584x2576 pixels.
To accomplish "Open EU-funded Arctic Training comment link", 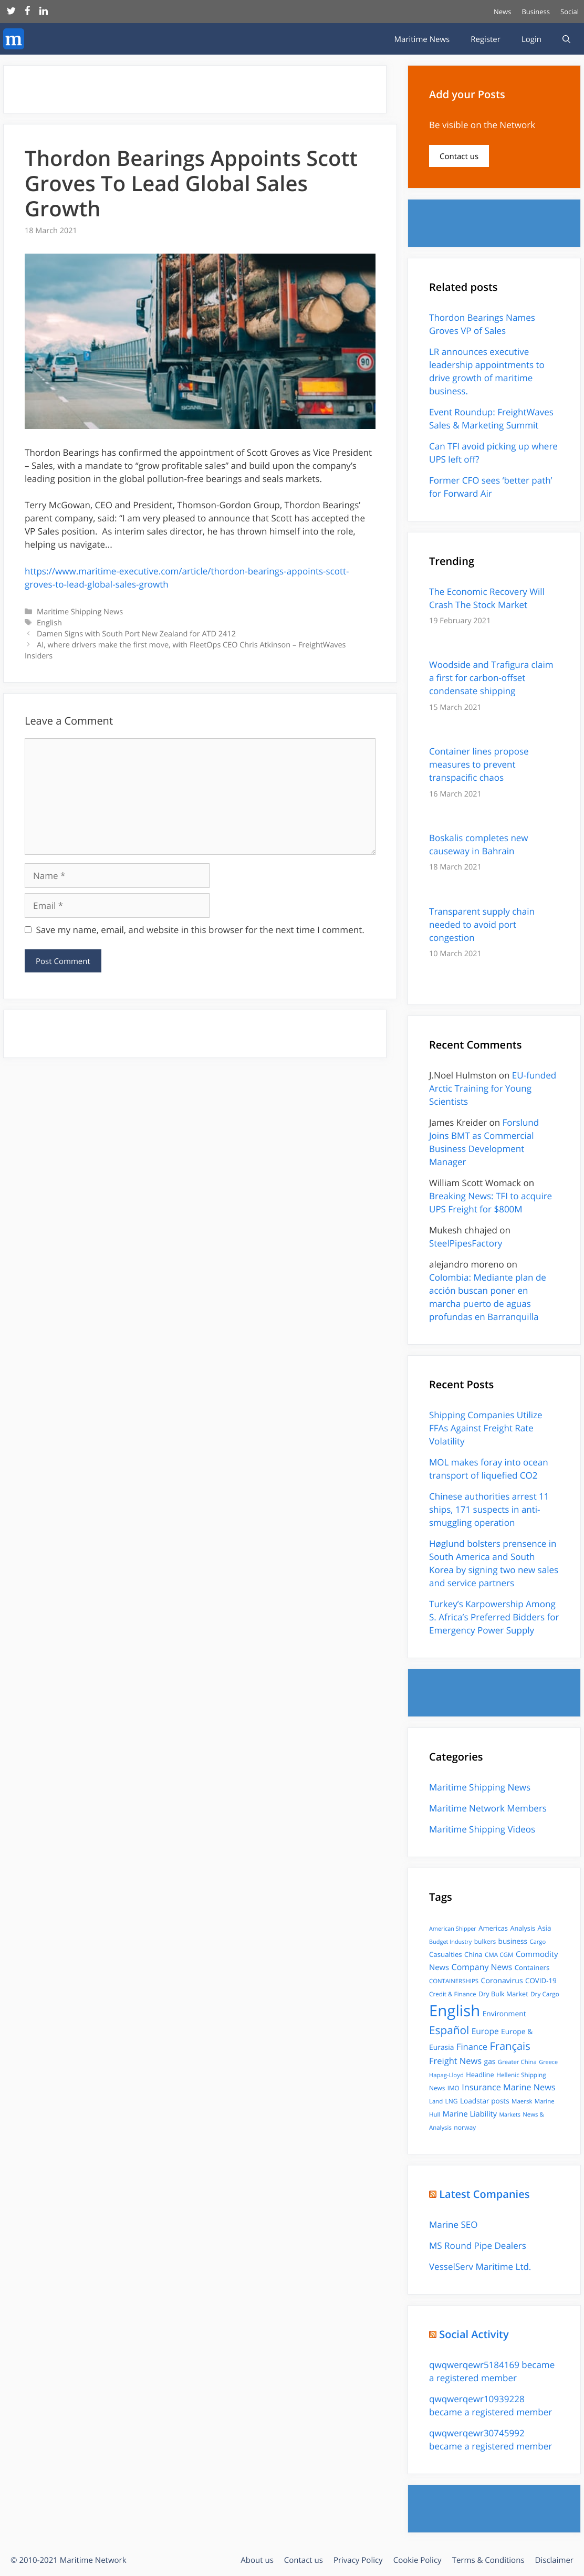I will point(492,1088).
